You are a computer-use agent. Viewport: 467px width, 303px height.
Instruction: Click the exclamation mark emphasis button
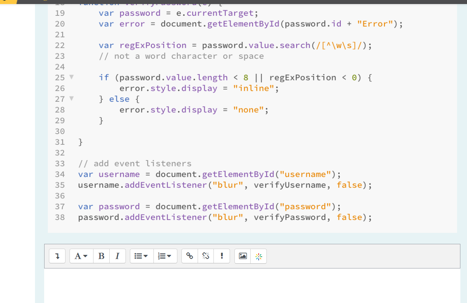point(222,256)
